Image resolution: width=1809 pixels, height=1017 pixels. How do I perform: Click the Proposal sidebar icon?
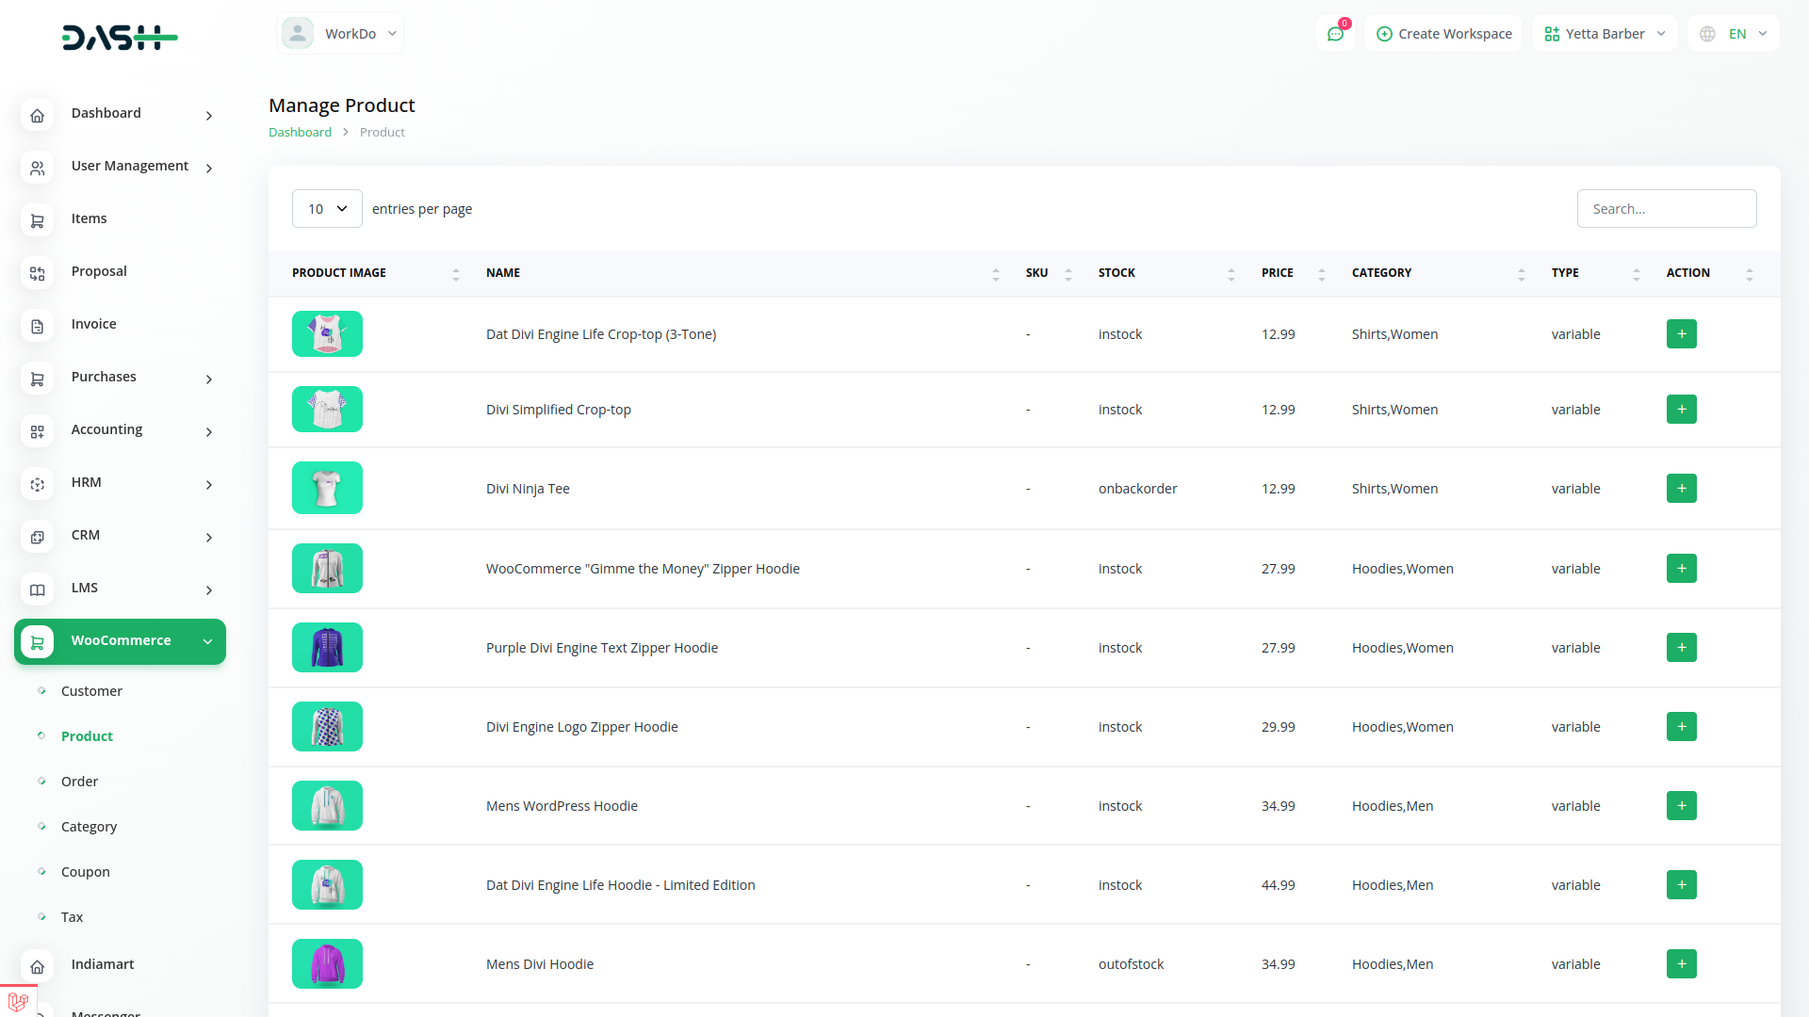[x=38, y=273]
